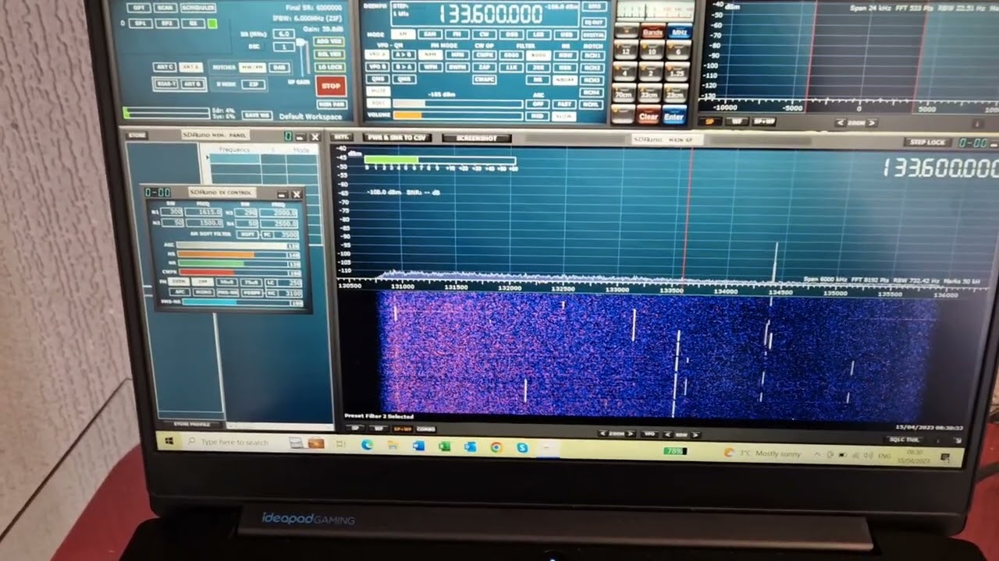Viewport: 999px width, 561px height.
Task: Adjust the RF GAIN vertical slider
Action: coord(302,56)
